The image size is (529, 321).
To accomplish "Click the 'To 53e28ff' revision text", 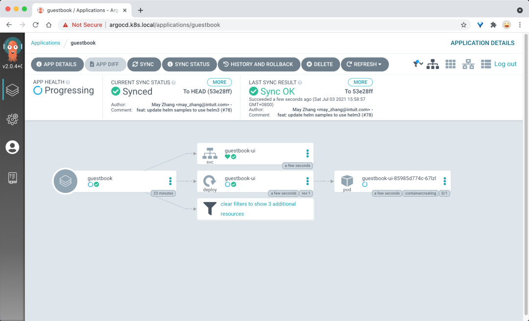I will pyautogui.click(x=359, y=92).
